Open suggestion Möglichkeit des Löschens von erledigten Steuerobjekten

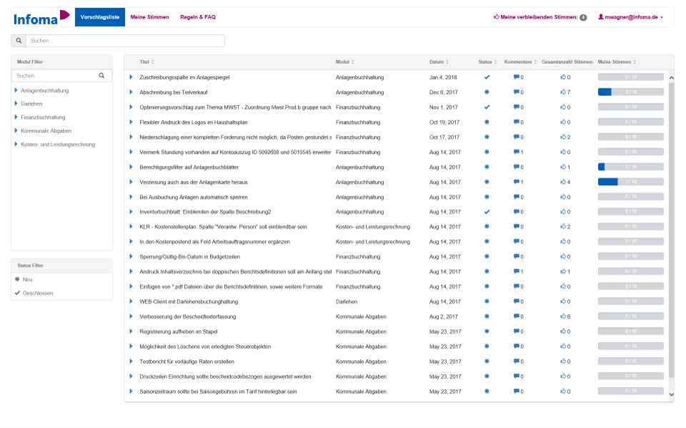click(x=205, y=347)
